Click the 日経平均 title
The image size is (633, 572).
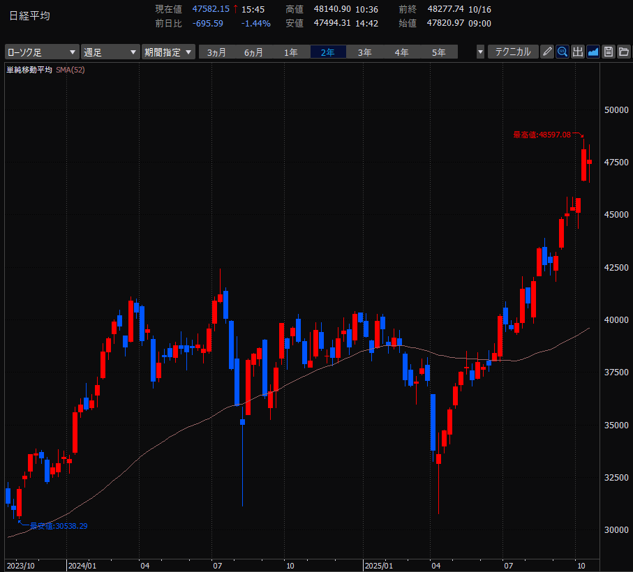29,16
